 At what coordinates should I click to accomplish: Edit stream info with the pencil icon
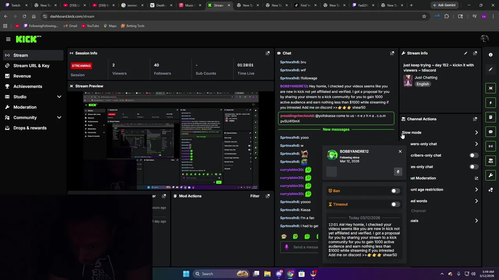pos(465,53)
